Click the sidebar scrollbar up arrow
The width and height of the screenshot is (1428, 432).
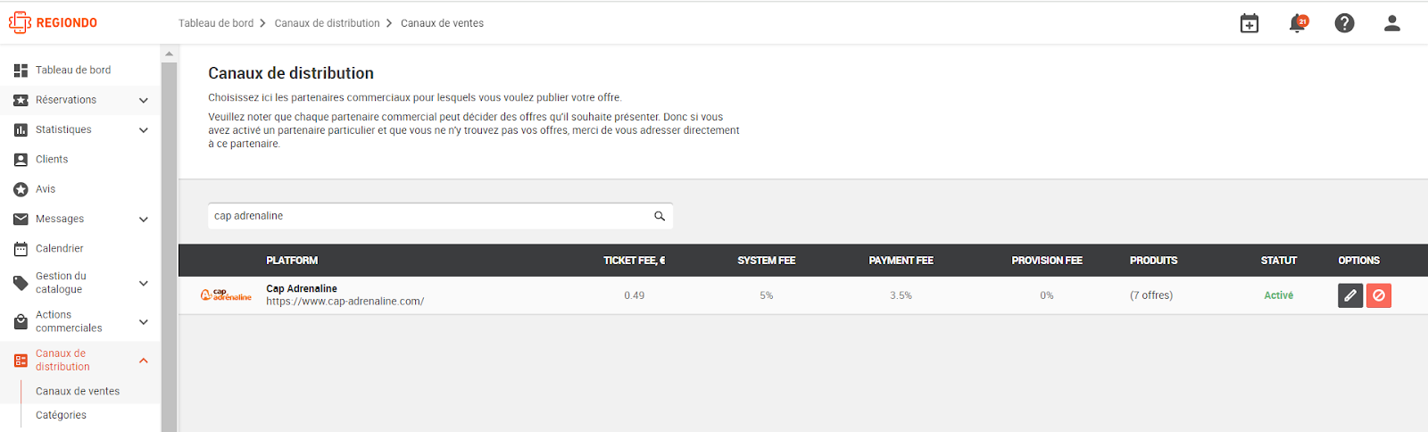169,54
